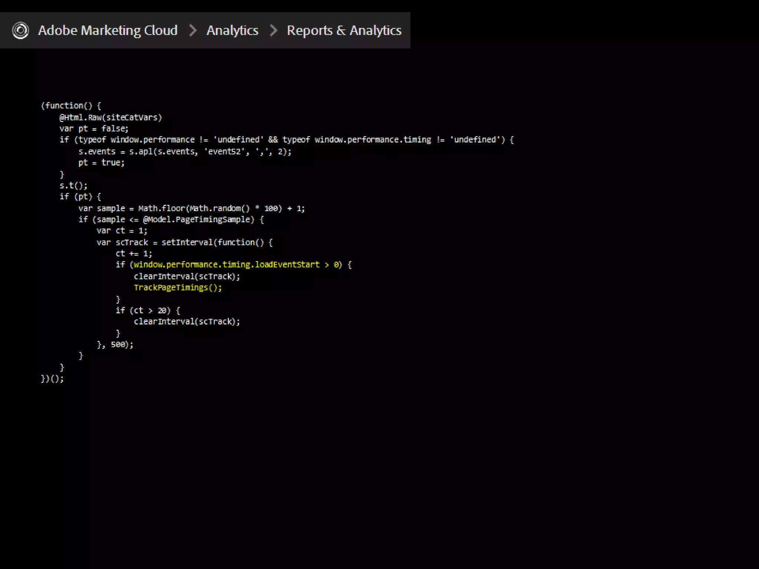Click the 'var scTrack = setInterval' line

[x=184, y=242]
